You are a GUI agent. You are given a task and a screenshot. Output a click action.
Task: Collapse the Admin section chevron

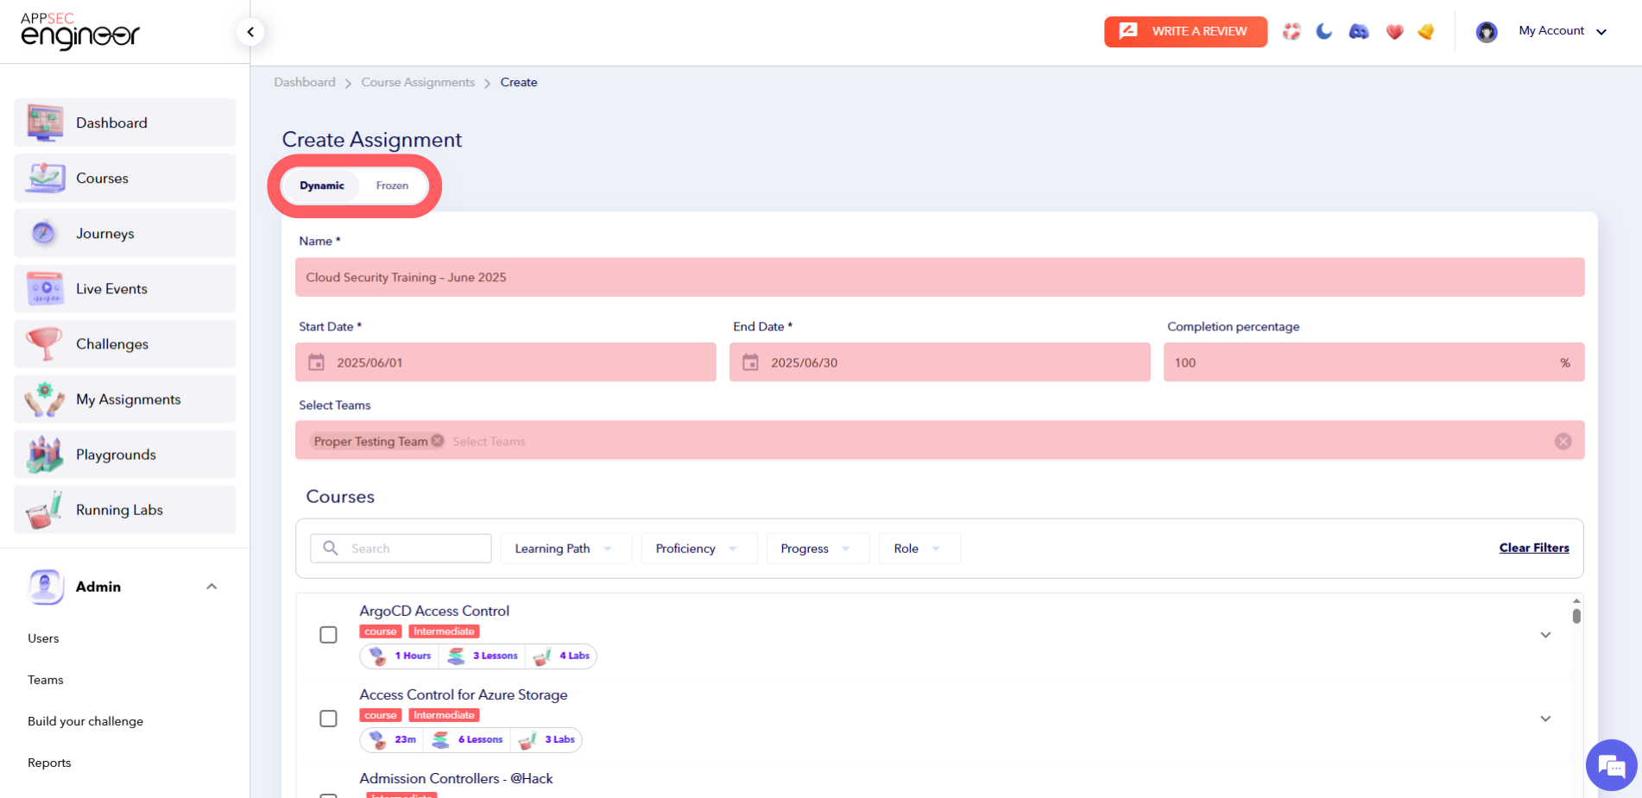coord(212,586)
